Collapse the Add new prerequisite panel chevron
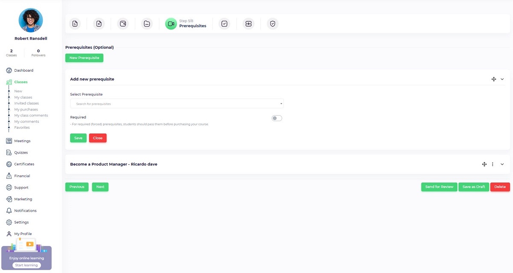Viewport: 513px width, 273px height. (x=502, y=79)
